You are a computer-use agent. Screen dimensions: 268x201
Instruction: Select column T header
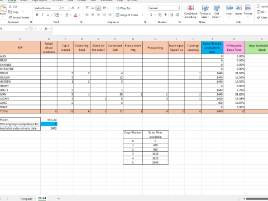(212, 39)
